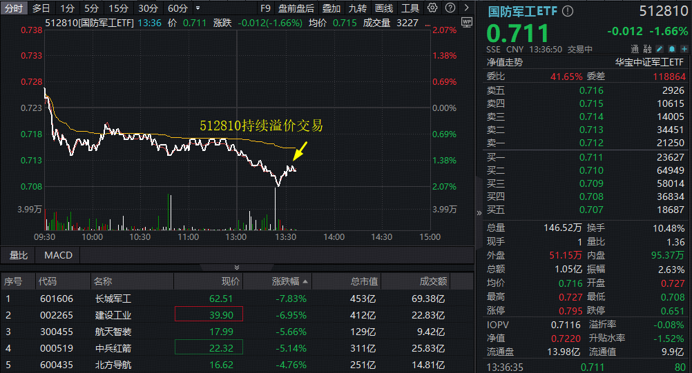Click the 融 margin badge
This screenshot has height=373, width=692.
647,49
